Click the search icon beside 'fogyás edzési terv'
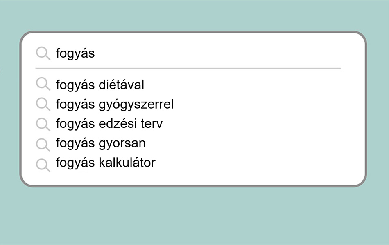 pyautogui.click(x=43, y=124)
